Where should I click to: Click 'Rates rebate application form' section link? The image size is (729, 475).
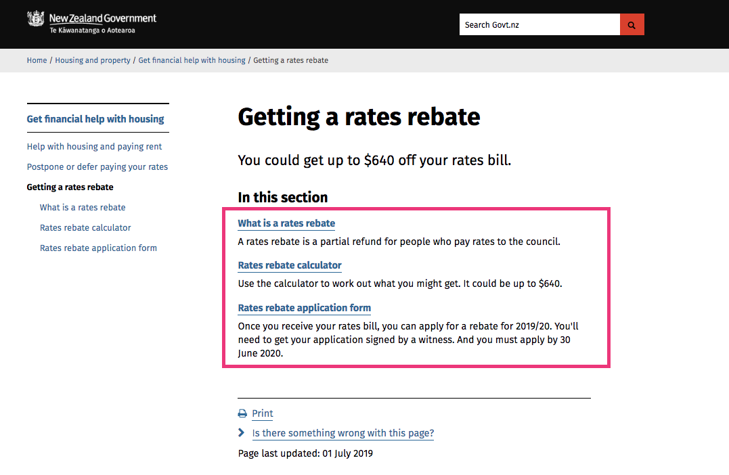click(x=305, y=308)
